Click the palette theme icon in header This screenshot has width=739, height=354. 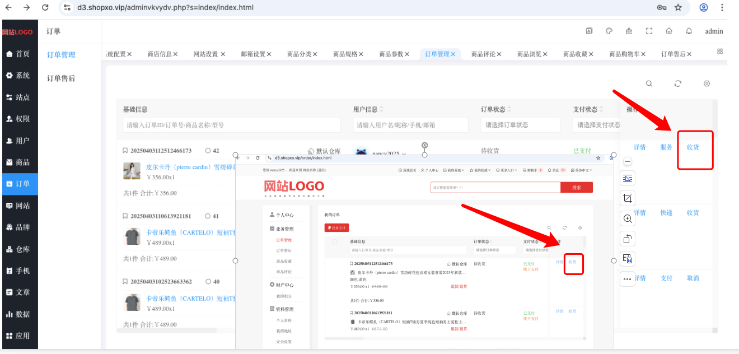[609, 31]
